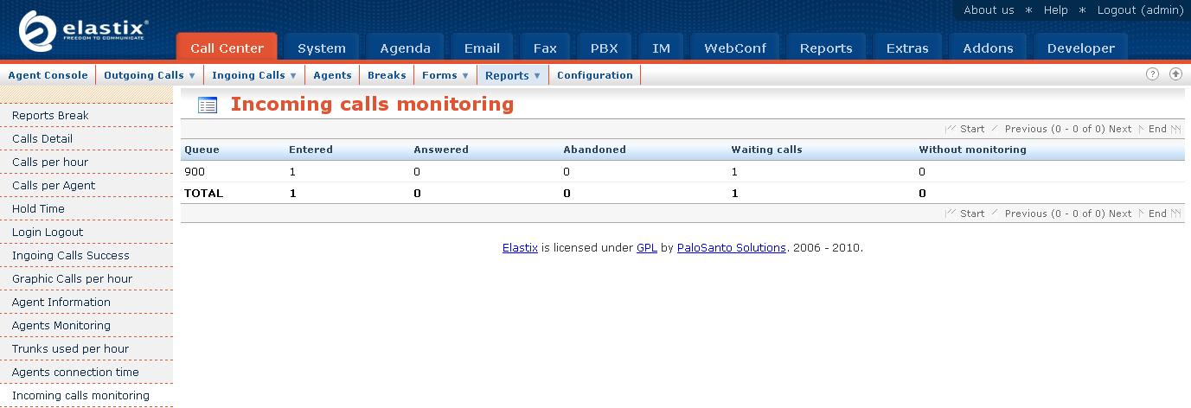
Task: Click the bottom pagination End icon
Action: click(1175, 214)
